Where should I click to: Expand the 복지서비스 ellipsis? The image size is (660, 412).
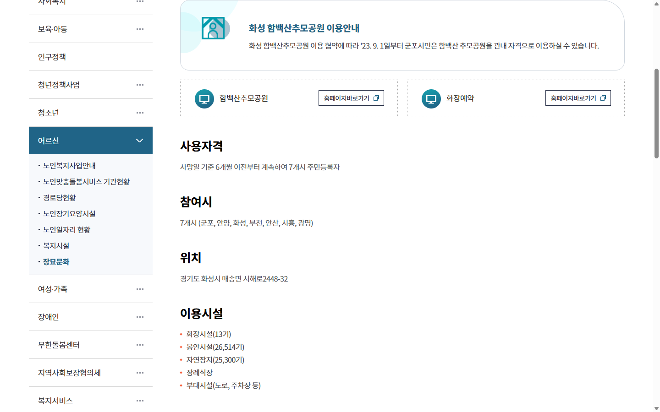(x=140, y=401)
